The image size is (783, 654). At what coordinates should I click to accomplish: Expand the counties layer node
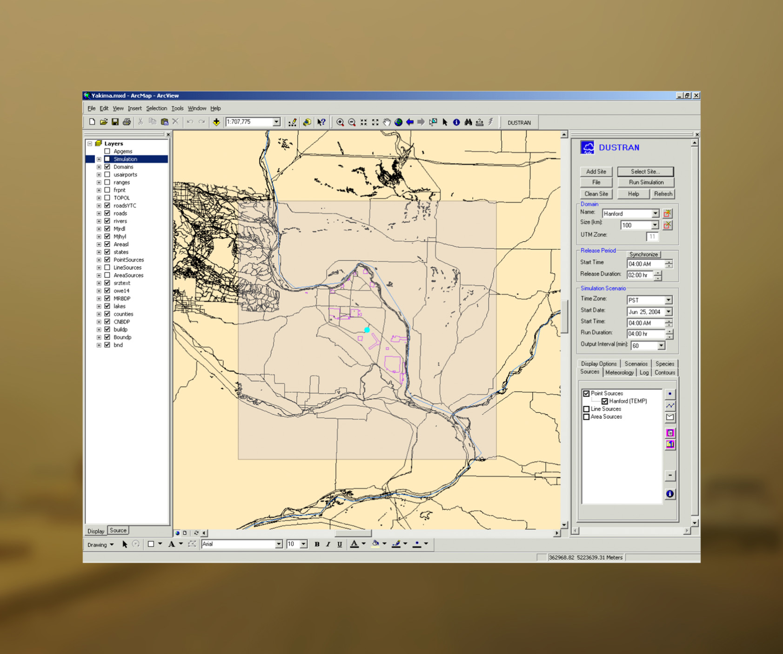click(99, 314)
